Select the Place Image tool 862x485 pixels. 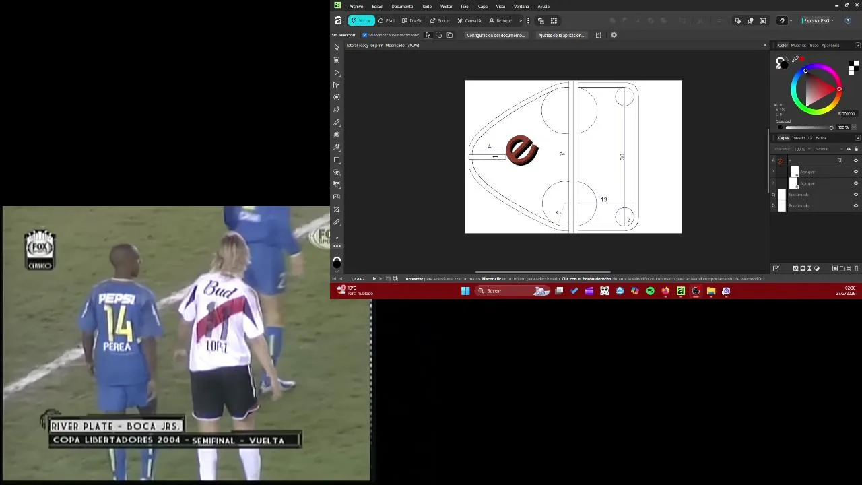pyautogui.click(x=337, y=197)
